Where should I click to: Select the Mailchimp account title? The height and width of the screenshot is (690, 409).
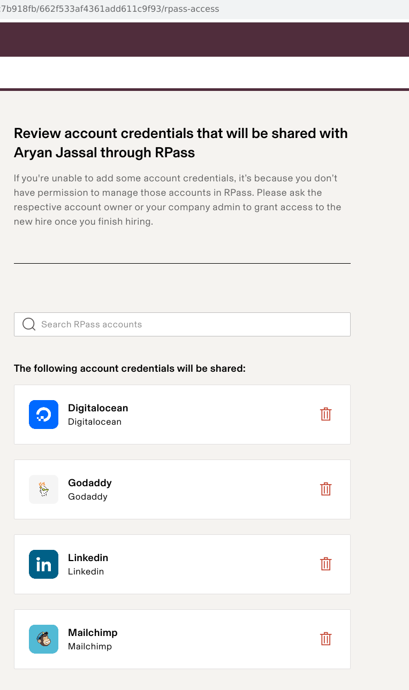(x=93, y=633)
